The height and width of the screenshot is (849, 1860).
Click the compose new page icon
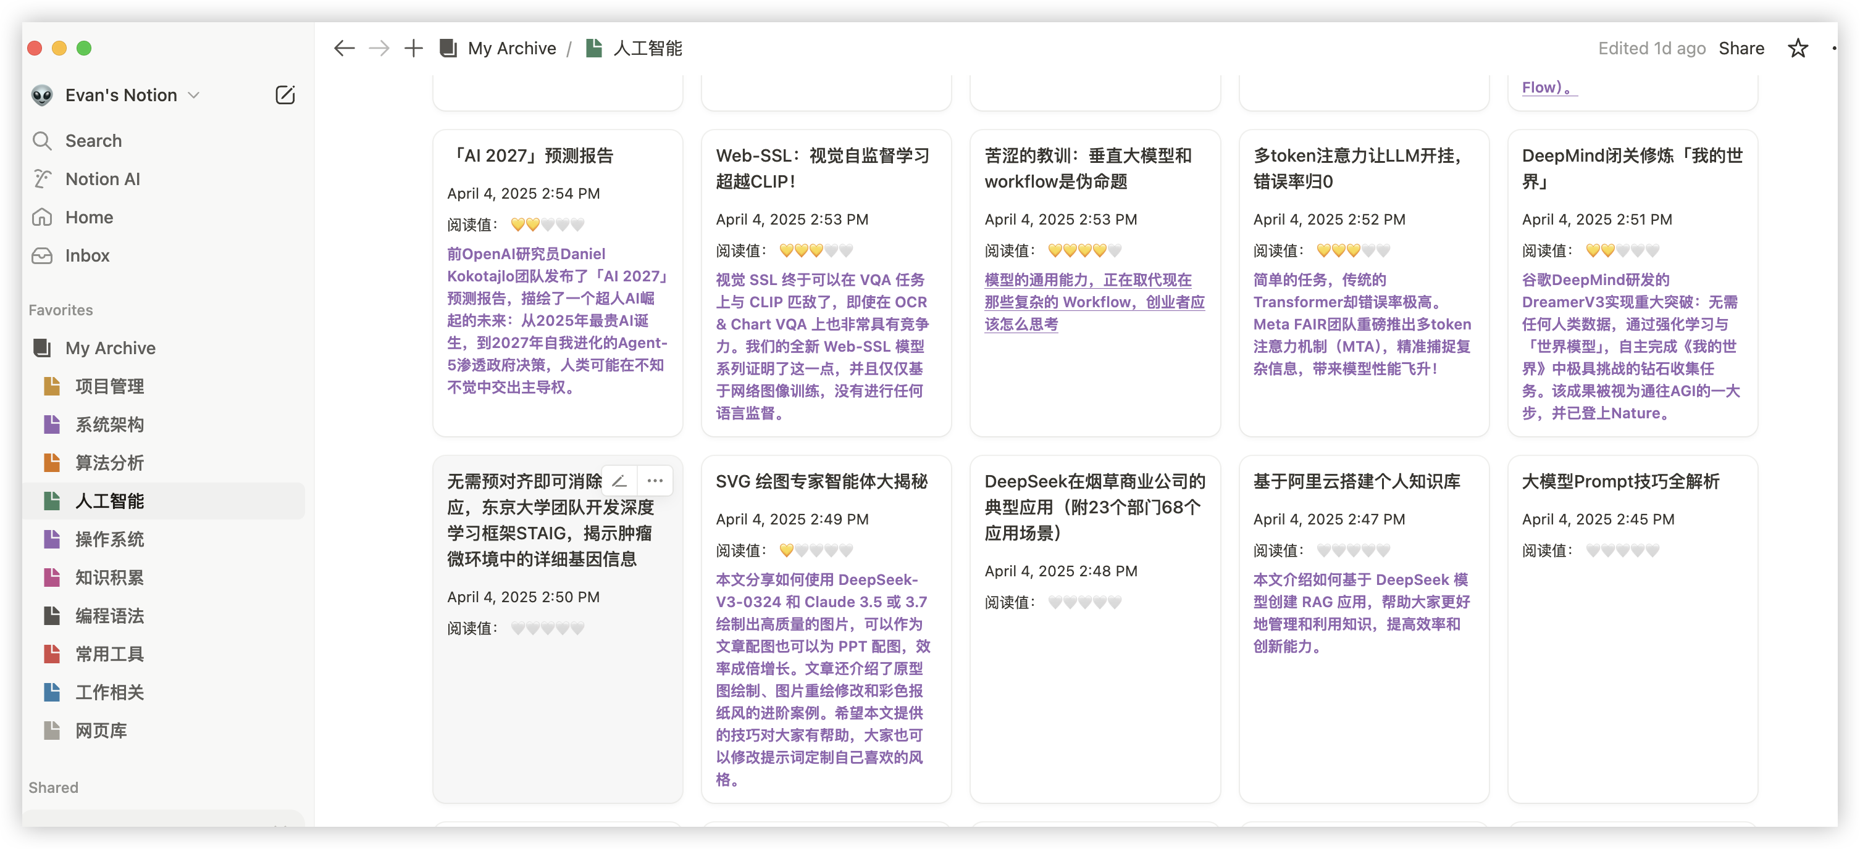285,95
